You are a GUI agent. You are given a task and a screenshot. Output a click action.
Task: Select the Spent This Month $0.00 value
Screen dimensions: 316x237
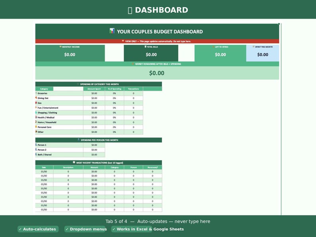click(263, 54)
